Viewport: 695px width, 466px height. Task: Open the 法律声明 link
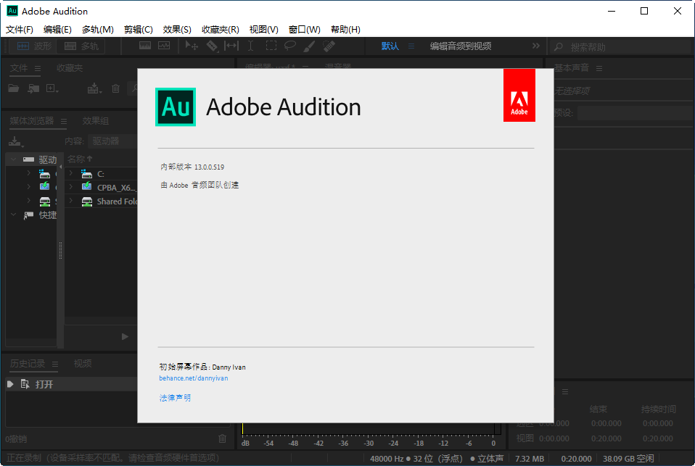[x=175, y=398]
